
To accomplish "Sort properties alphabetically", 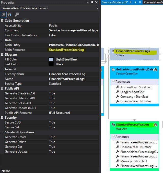I will [x=9, y=15].
